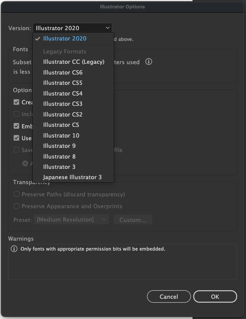Toggle the disabled Include checkbox
246x319 pixels.
pos(16,114)
